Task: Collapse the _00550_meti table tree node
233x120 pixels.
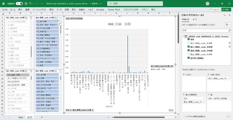Action: pos(183,37)
